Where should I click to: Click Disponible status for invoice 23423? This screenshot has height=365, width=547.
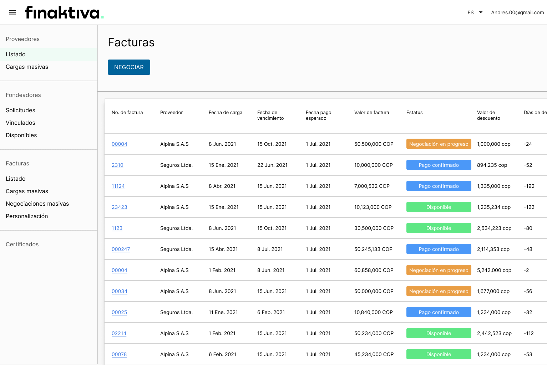(439, 207)
